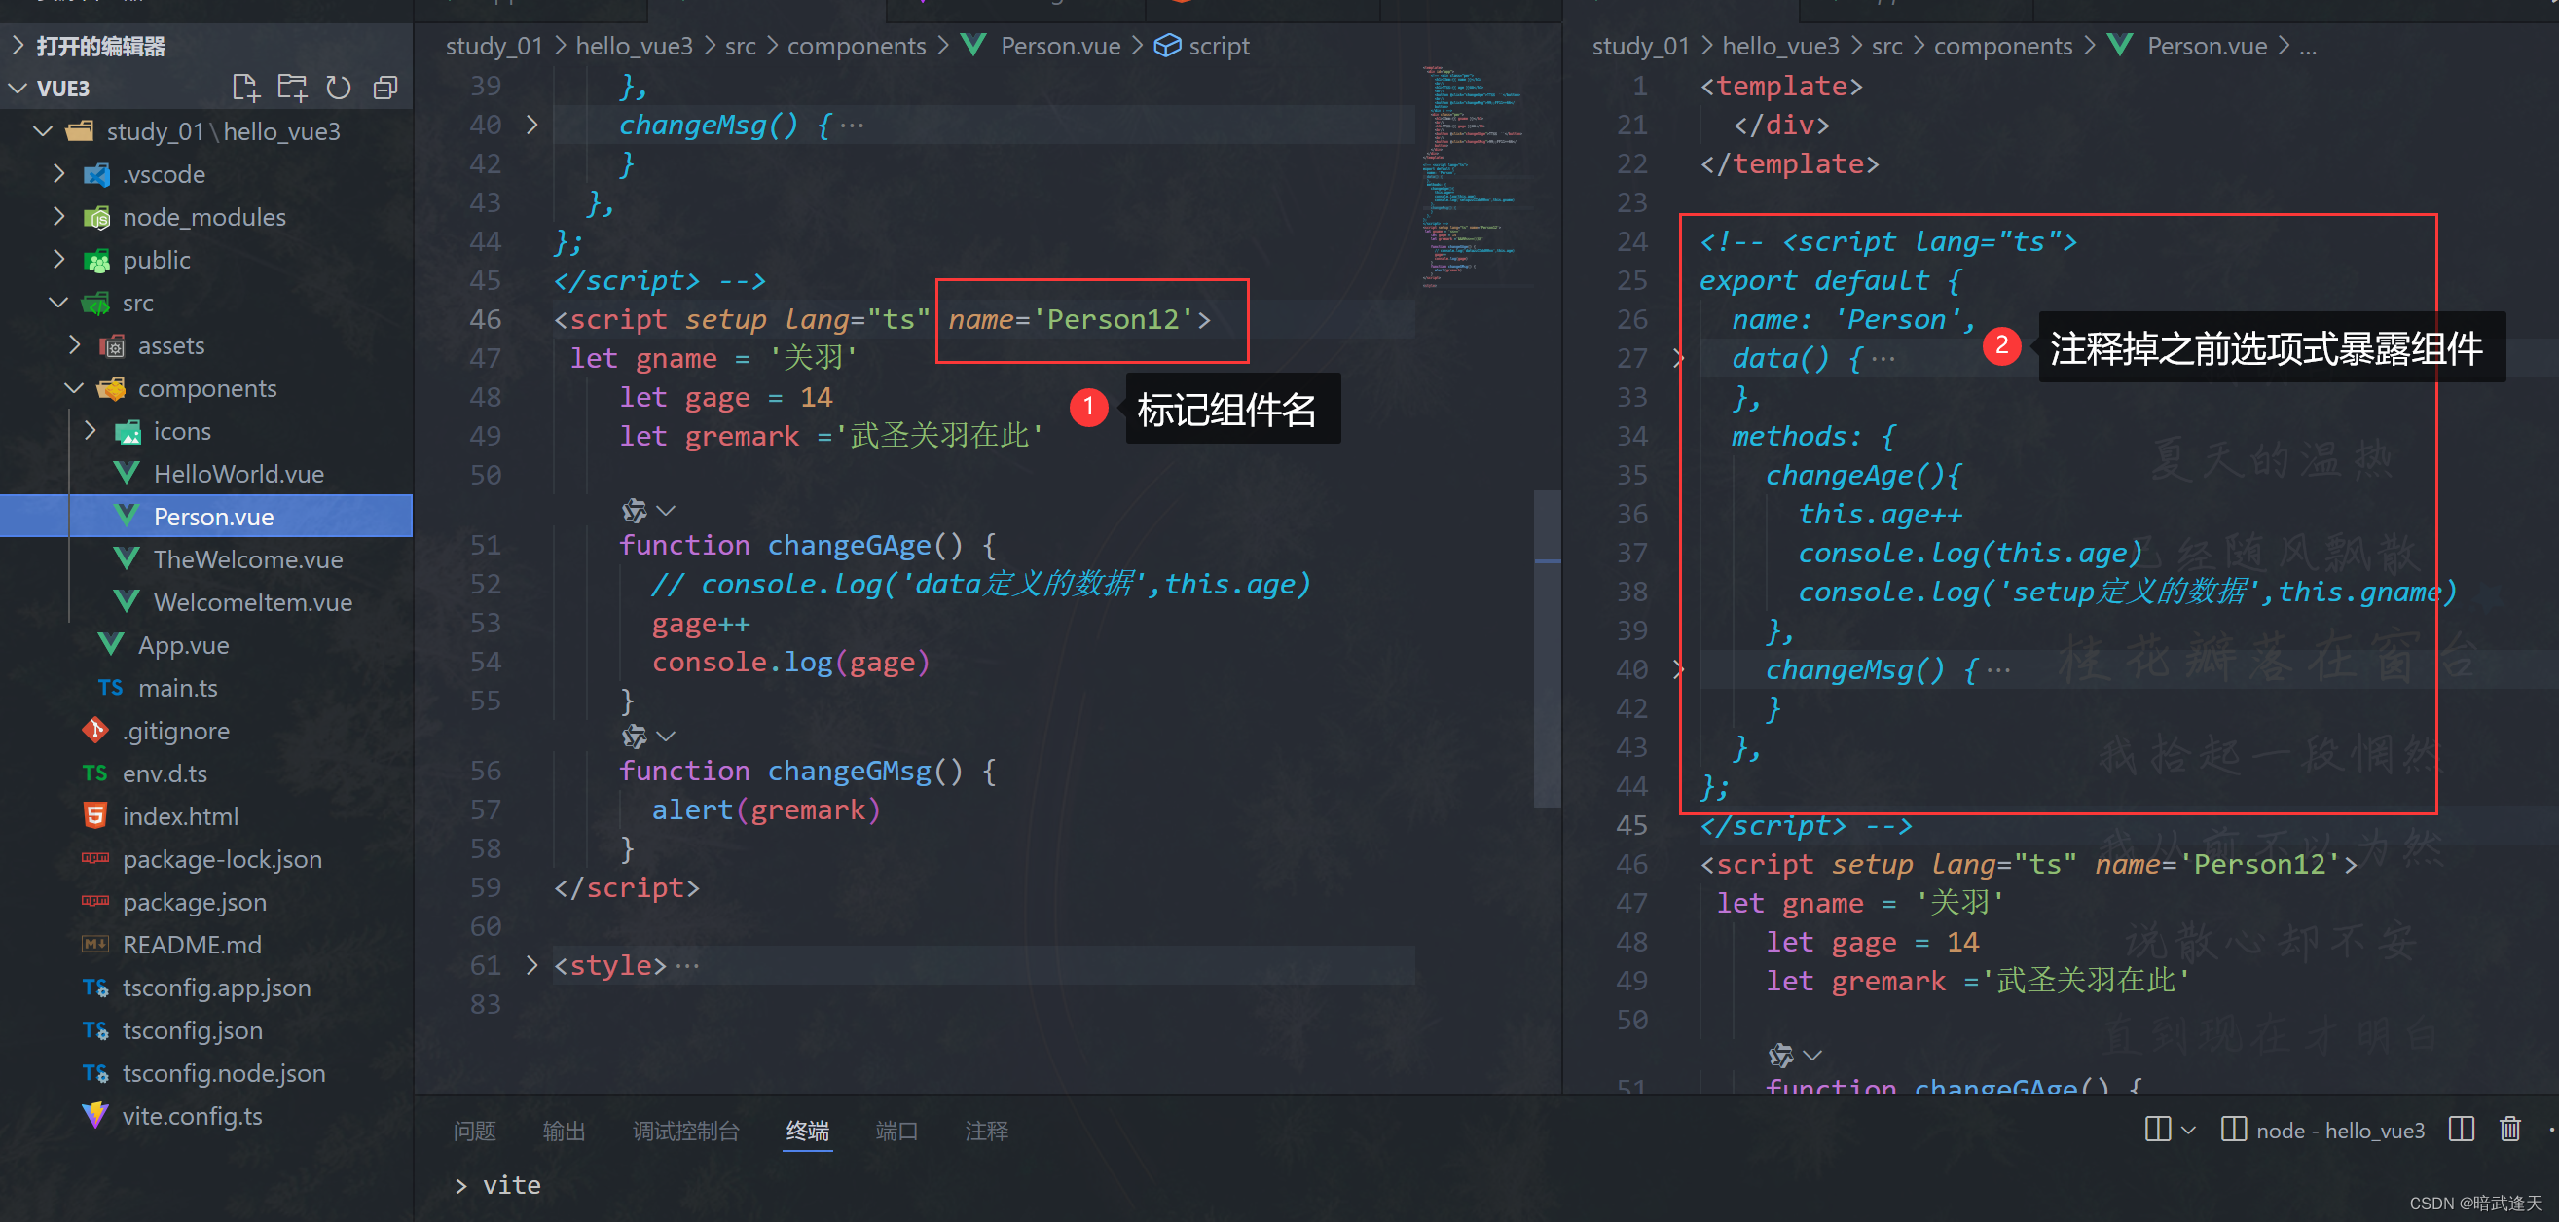
Task: Unfold changeMsg() at line 40 in left editor
Action: click(532, 125)
